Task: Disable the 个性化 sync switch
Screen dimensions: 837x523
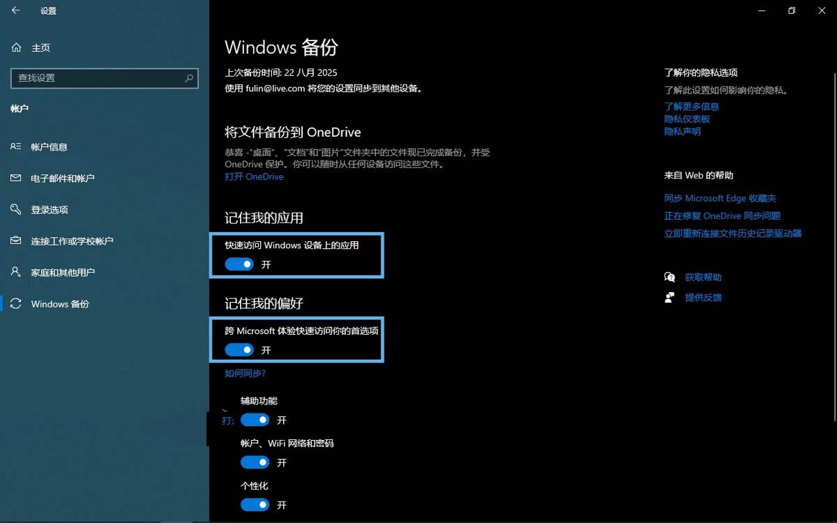Action: pyautogui.click(x=255, y=505)
